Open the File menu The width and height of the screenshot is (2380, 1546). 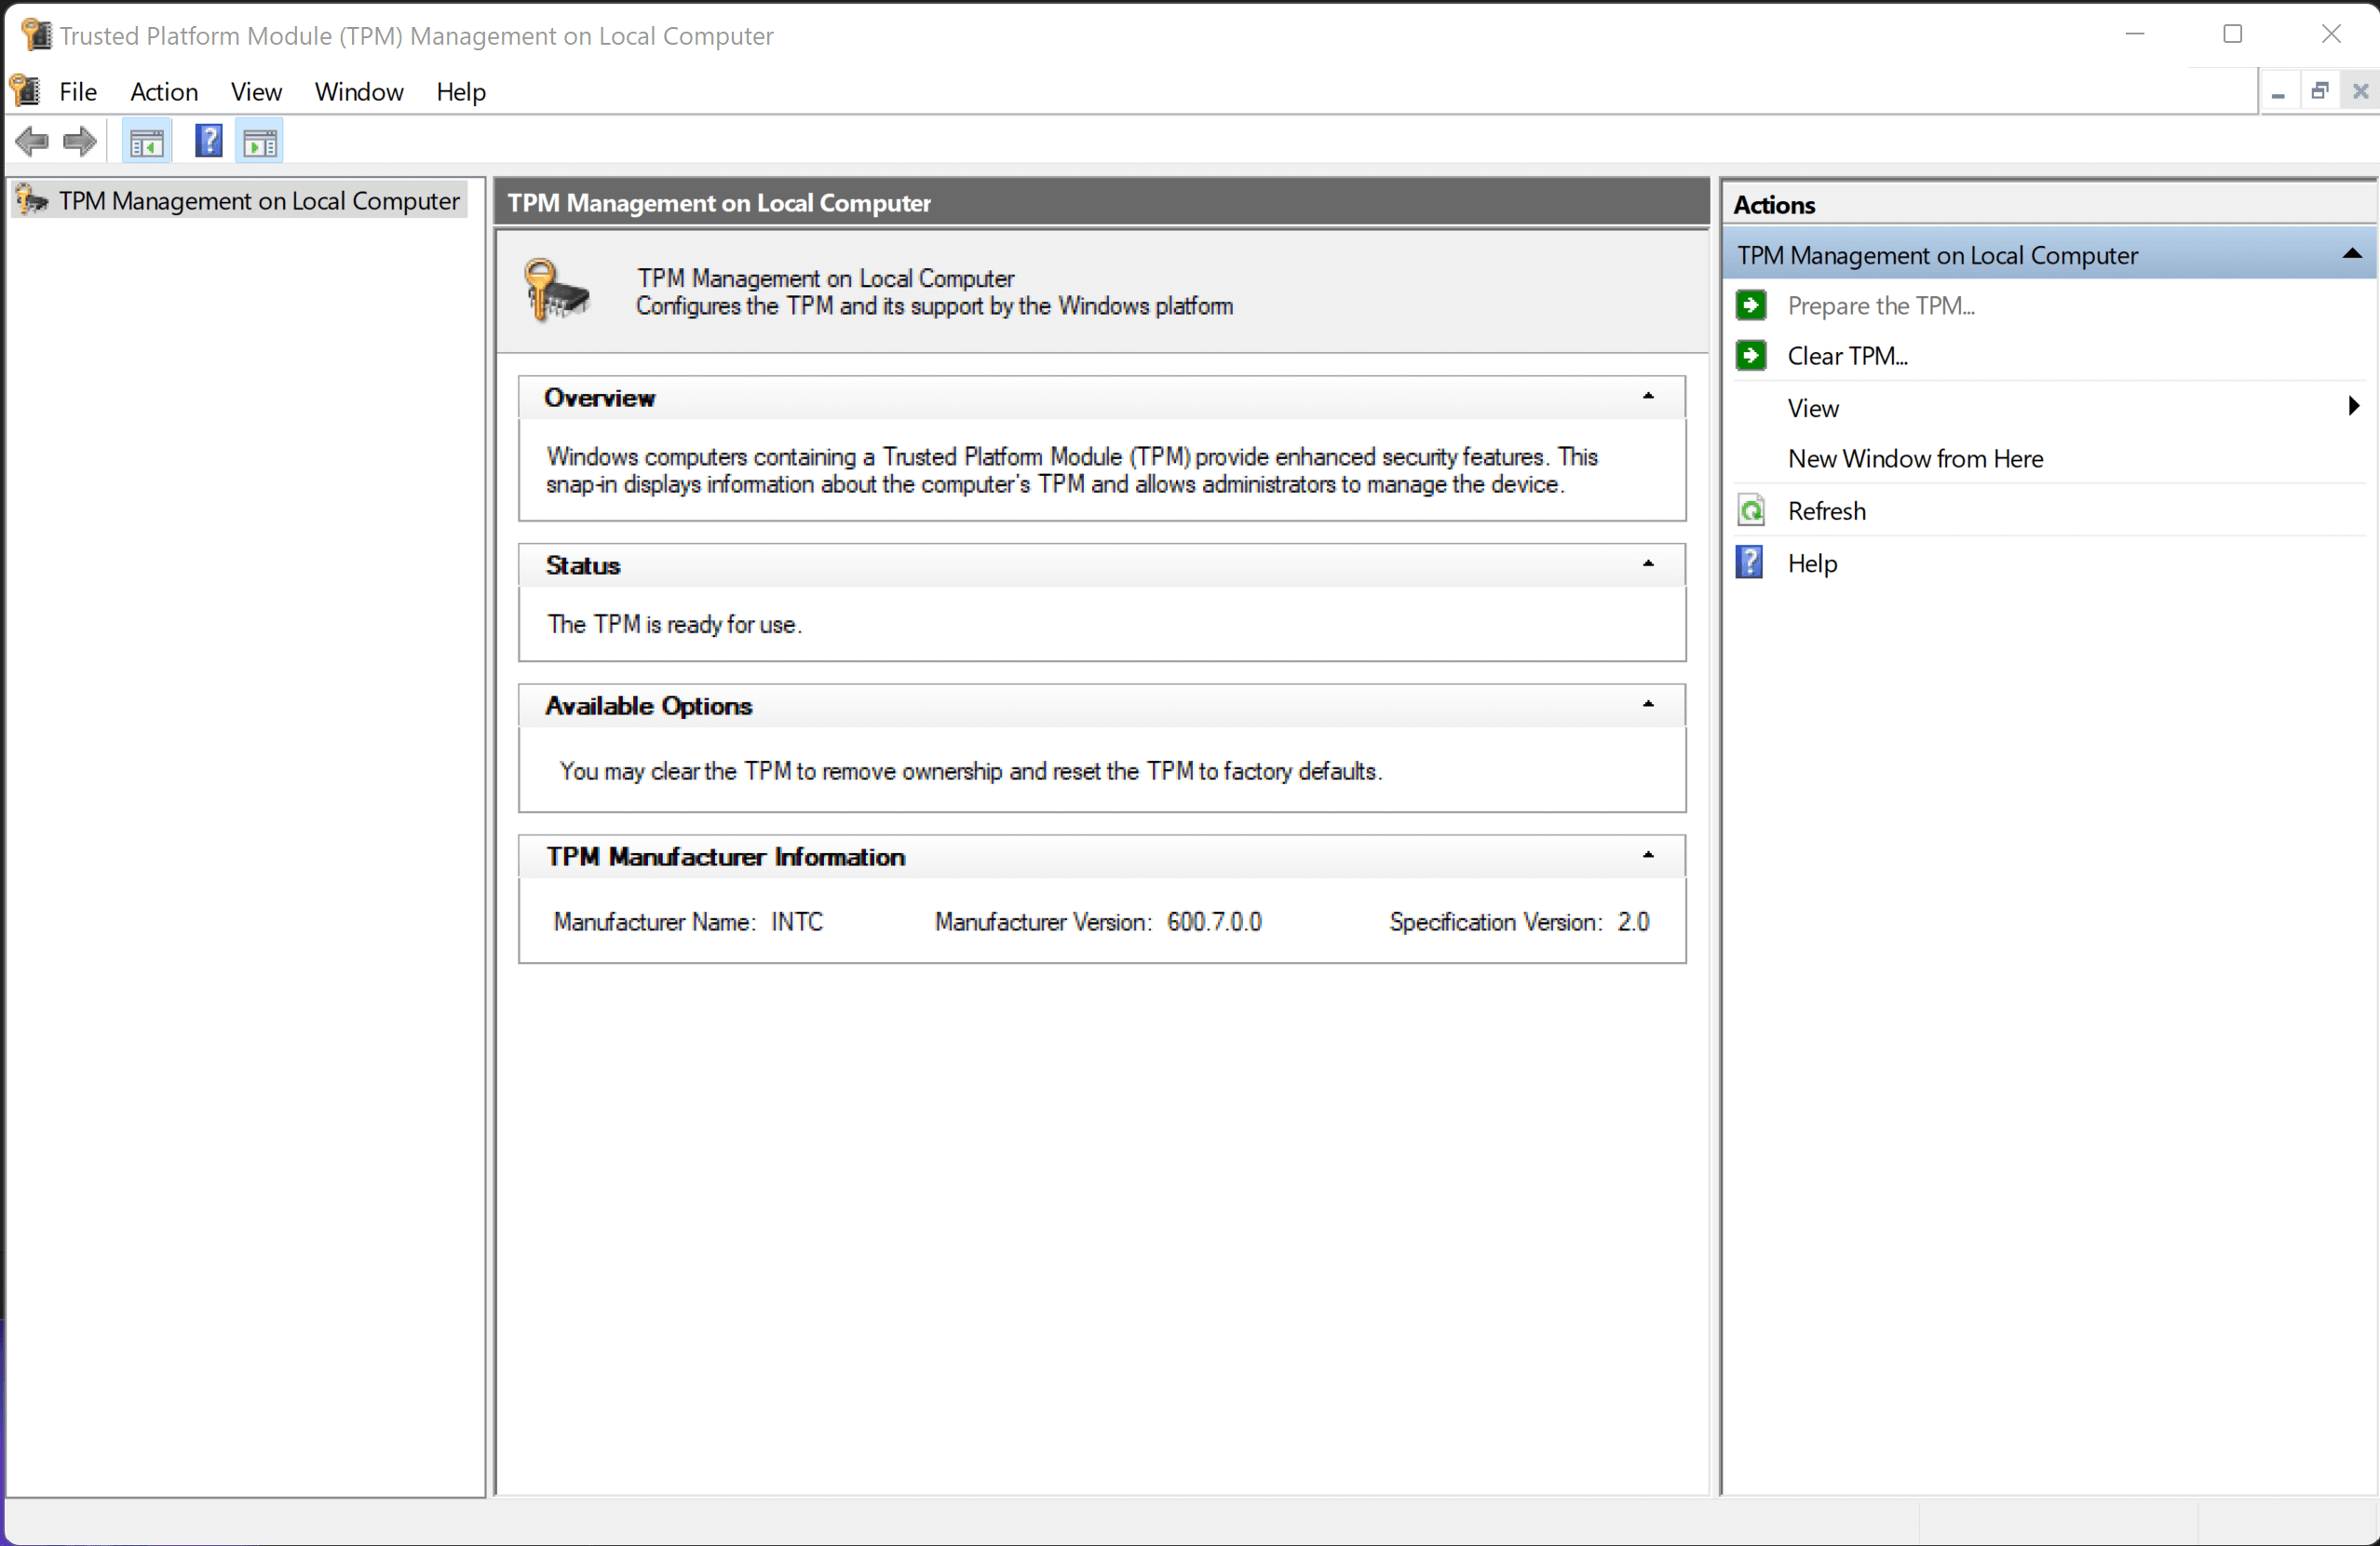(78, 92)
